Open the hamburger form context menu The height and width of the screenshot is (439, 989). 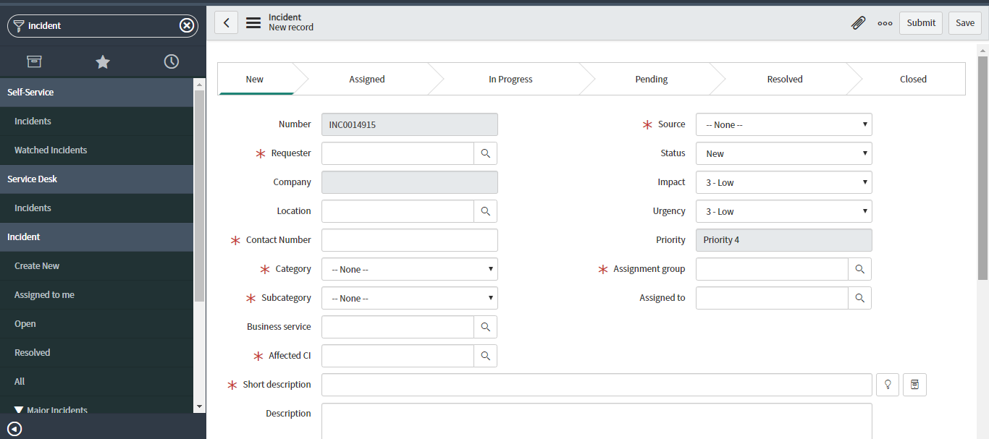[x=253, y=22]
